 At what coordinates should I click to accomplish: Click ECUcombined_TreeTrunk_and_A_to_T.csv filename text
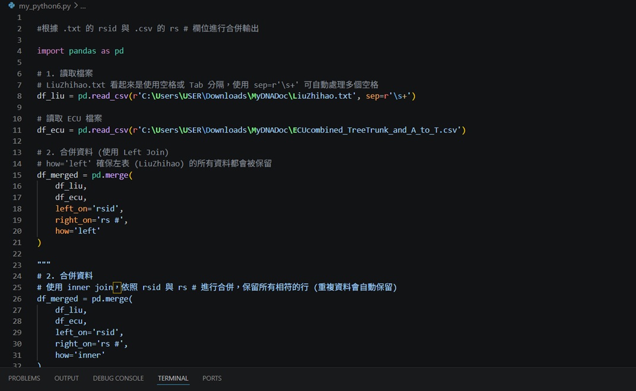[x=374, y=130]
